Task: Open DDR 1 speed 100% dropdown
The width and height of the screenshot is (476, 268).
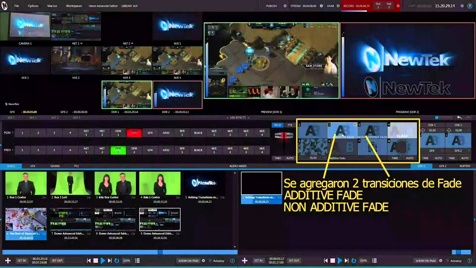Action: pyautogui.click(x=127, y=261)
